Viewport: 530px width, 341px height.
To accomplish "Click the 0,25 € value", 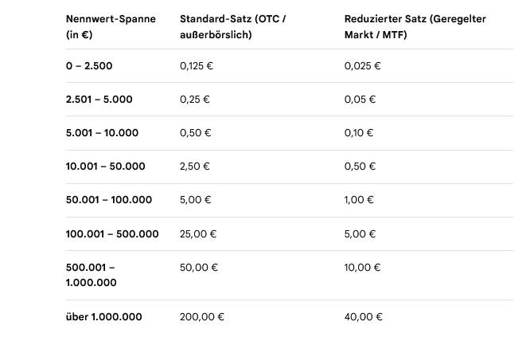I will point(195,100).
